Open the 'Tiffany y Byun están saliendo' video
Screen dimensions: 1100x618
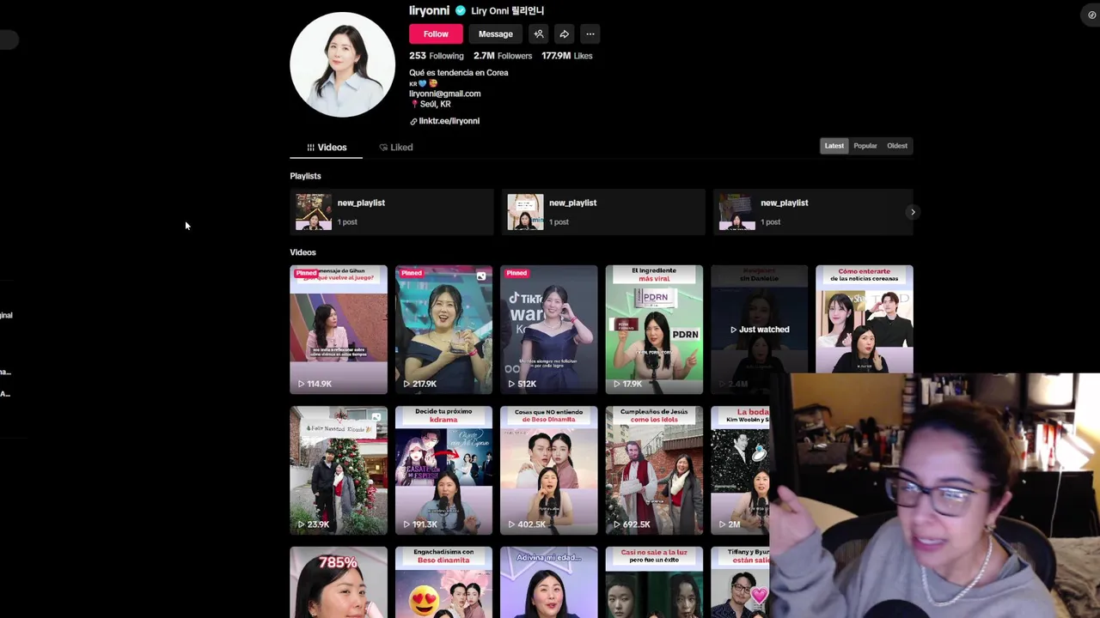pyautogui.click(x=740, y=582)
